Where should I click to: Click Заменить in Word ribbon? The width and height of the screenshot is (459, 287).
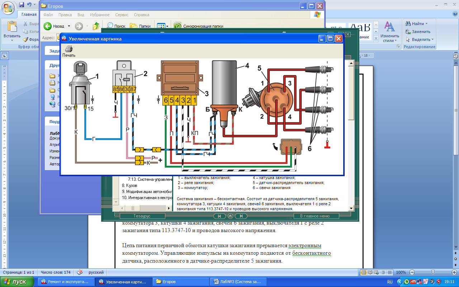tap(418, 32)
